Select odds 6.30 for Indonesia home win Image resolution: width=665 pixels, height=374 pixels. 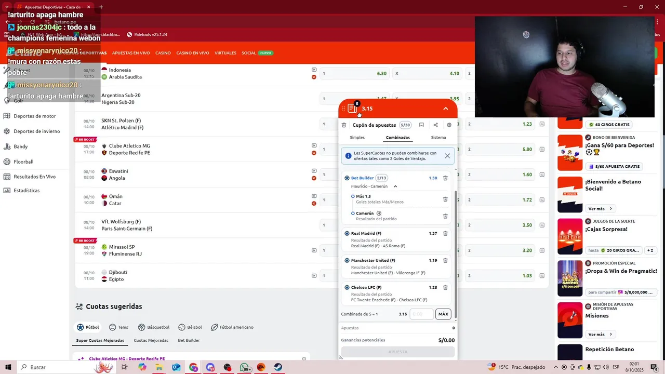coord(355,73)
